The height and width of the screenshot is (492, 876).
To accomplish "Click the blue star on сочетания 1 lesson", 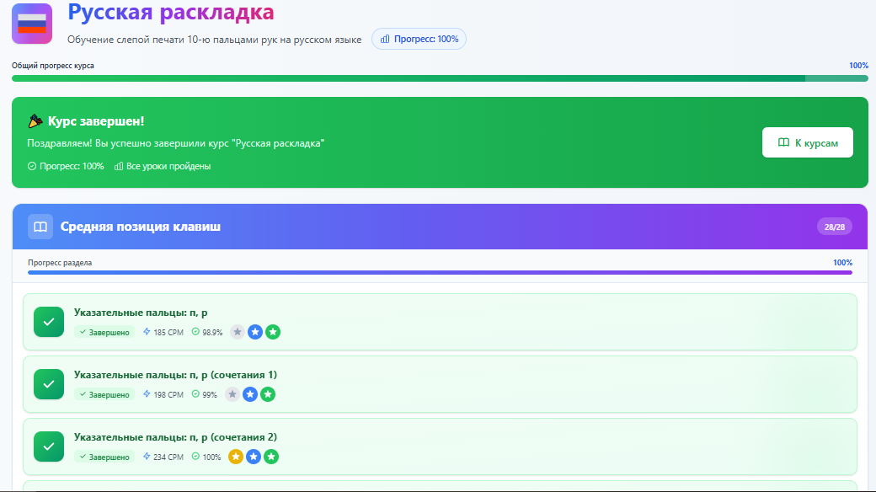I will point(250,394).
